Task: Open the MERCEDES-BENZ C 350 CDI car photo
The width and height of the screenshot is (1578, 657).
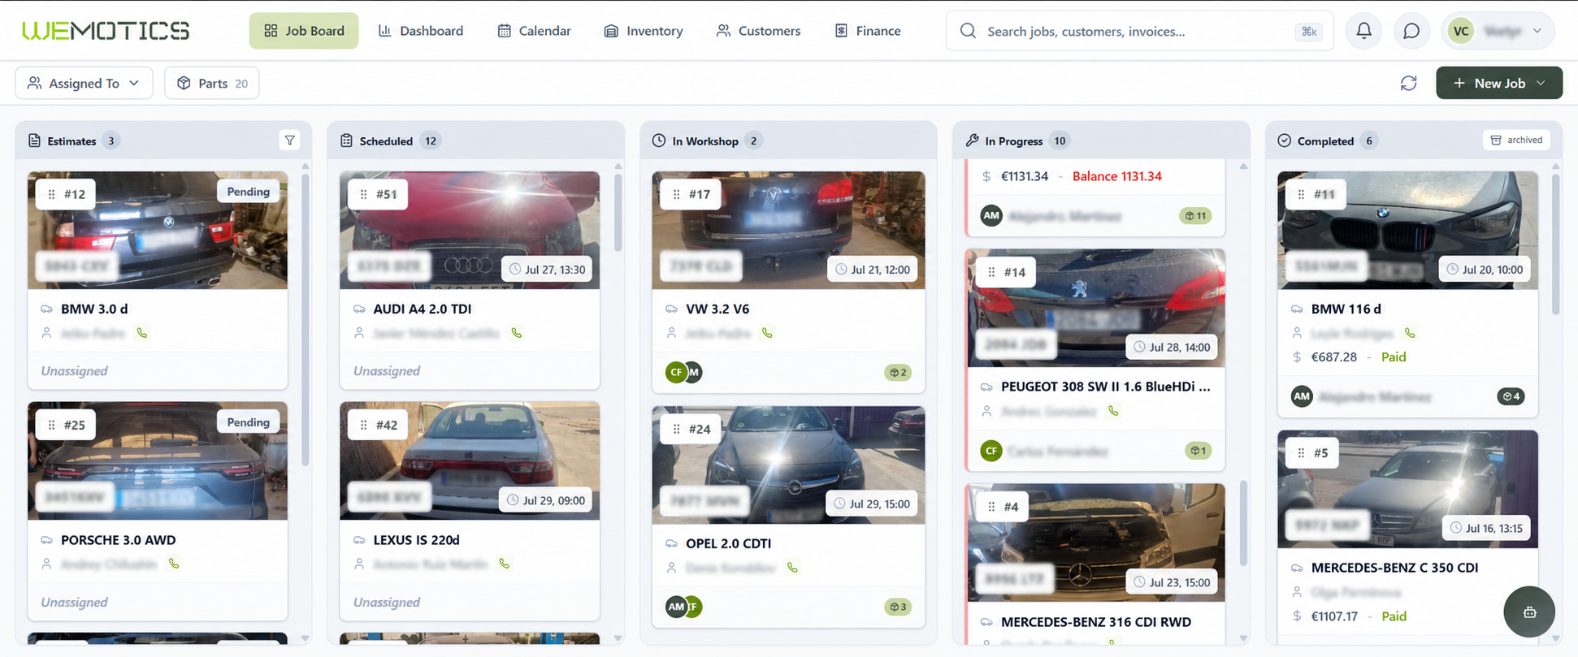Action: pos(1407,489)
